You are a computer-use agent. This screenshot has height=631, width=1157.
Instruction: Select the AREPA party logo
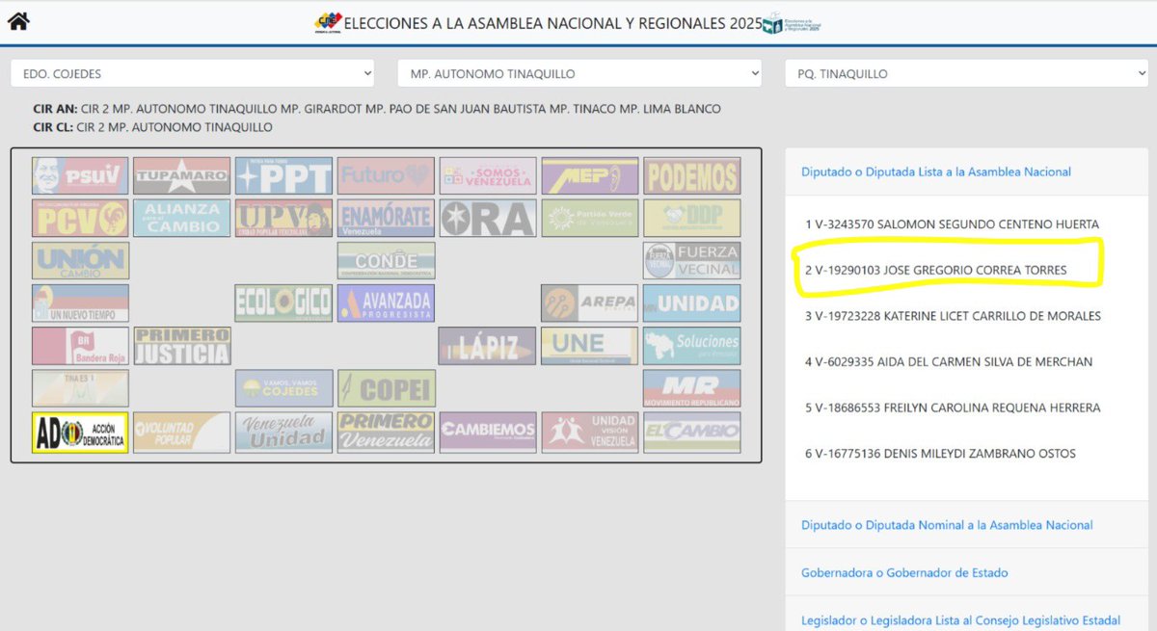[590, 303]
